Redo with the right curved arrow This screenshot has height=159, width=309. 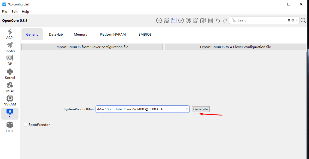pos(225,20)
